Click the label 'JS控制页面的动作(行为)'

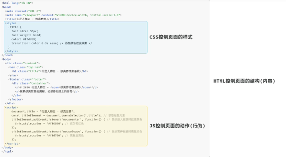coord(177,126)
